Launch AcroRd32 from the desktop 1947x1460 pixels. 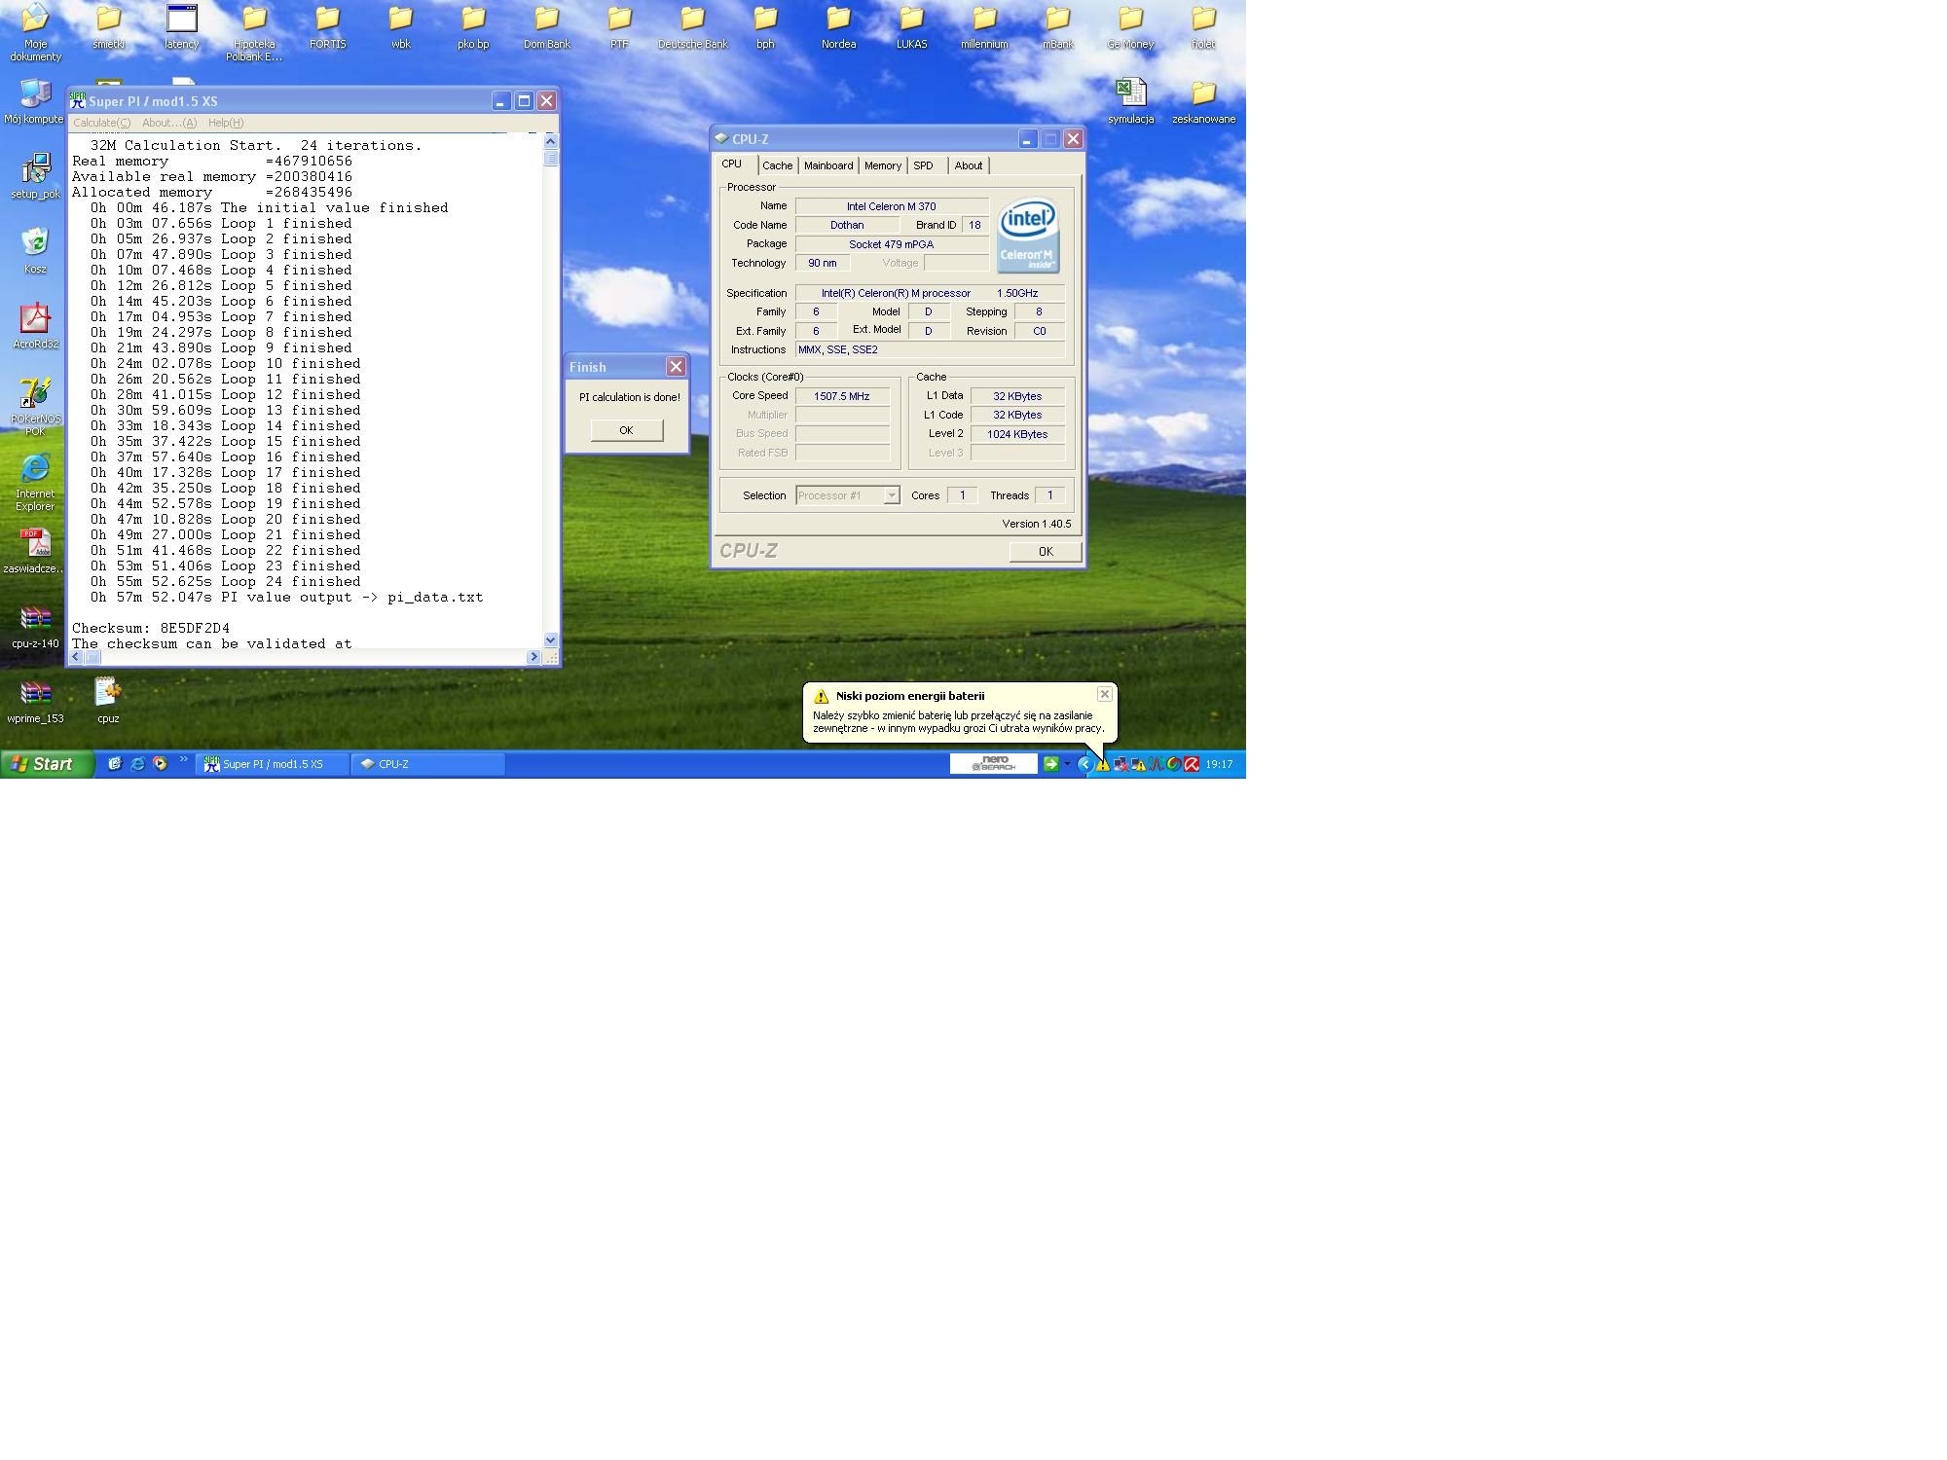35,326
